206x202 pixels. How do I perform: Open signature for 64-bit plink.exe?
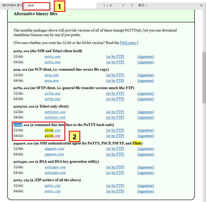pyautogui.click(x=145, y=136)
